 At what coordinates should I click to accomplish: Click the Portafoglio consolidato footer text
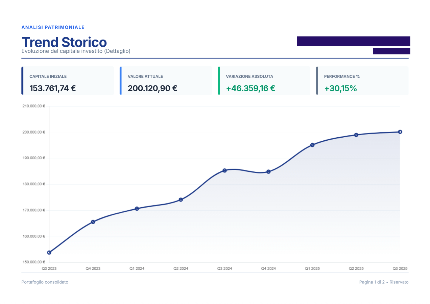(45, 282)
